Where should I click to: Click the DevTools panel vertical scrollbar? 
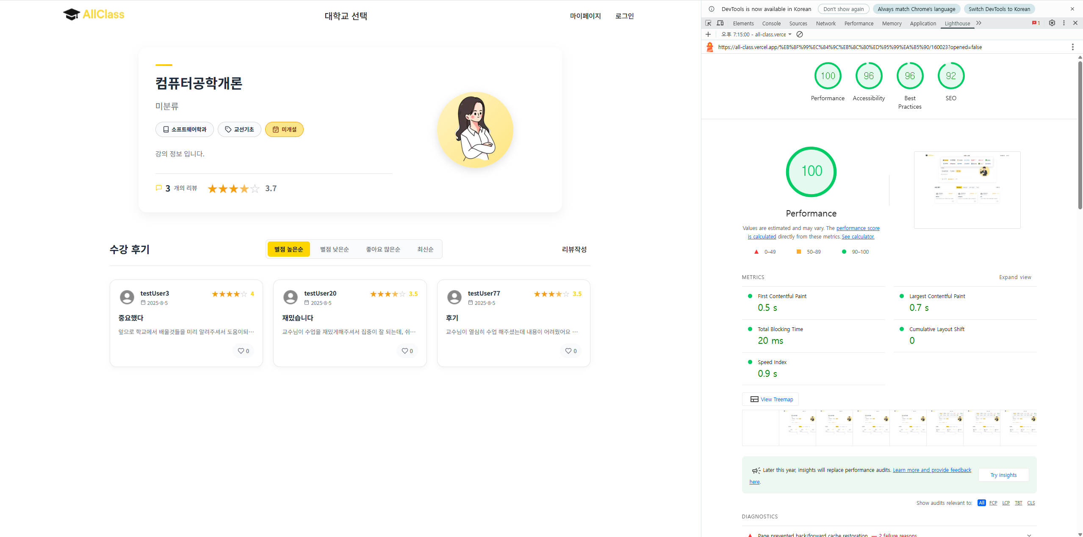pos(1080,135)
